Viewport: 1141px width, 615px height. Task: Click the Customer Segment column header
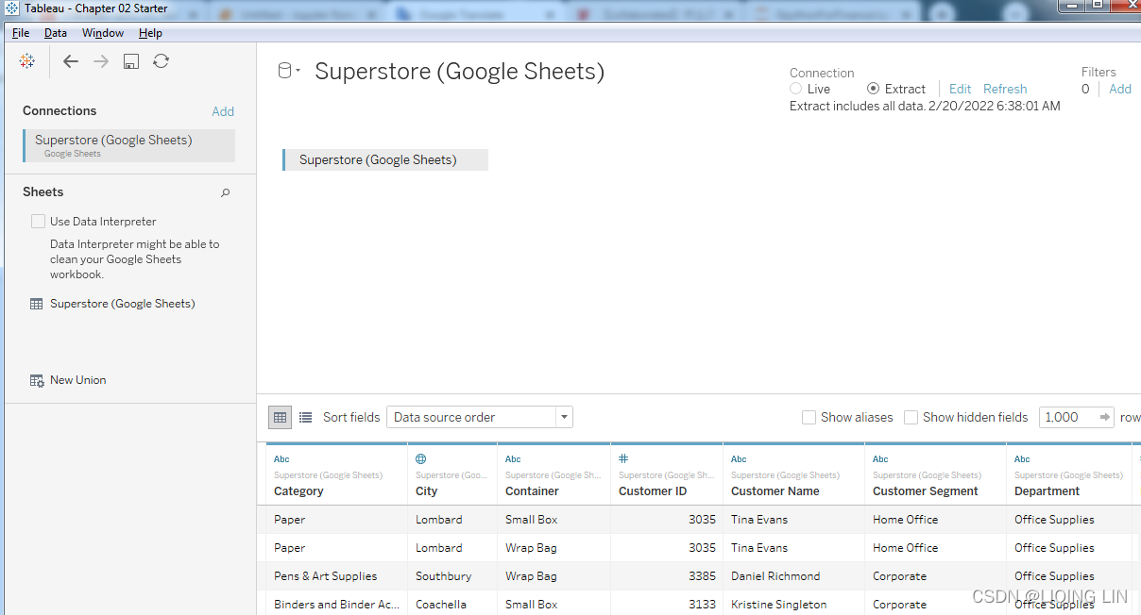click(x=935, y=474)
